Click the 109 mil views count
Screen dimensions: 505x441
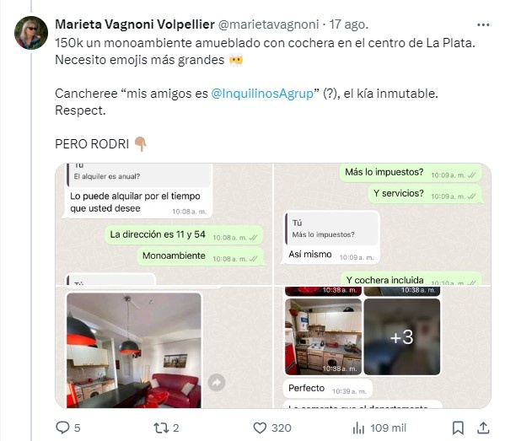[388, 428]
